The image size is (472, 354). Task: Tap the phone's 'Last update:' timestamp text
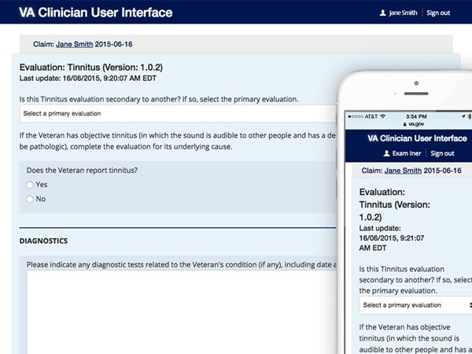coord(392,238)
